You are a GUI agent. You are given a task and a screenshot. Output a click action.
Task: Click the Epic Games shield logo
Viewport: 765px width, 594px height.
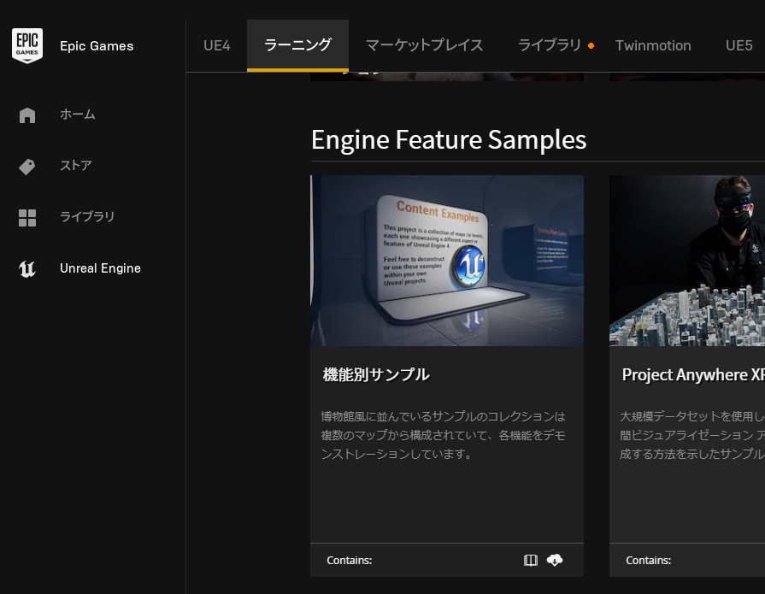click(x=27, y=45)
